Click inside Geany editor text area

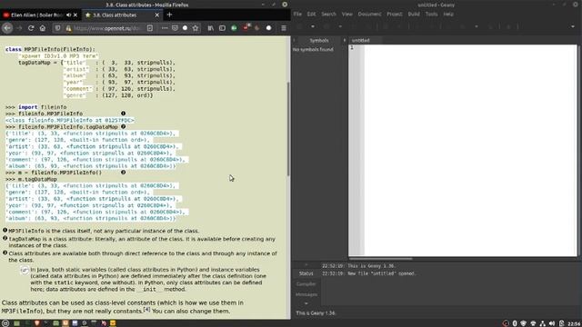tap(471, 150)
